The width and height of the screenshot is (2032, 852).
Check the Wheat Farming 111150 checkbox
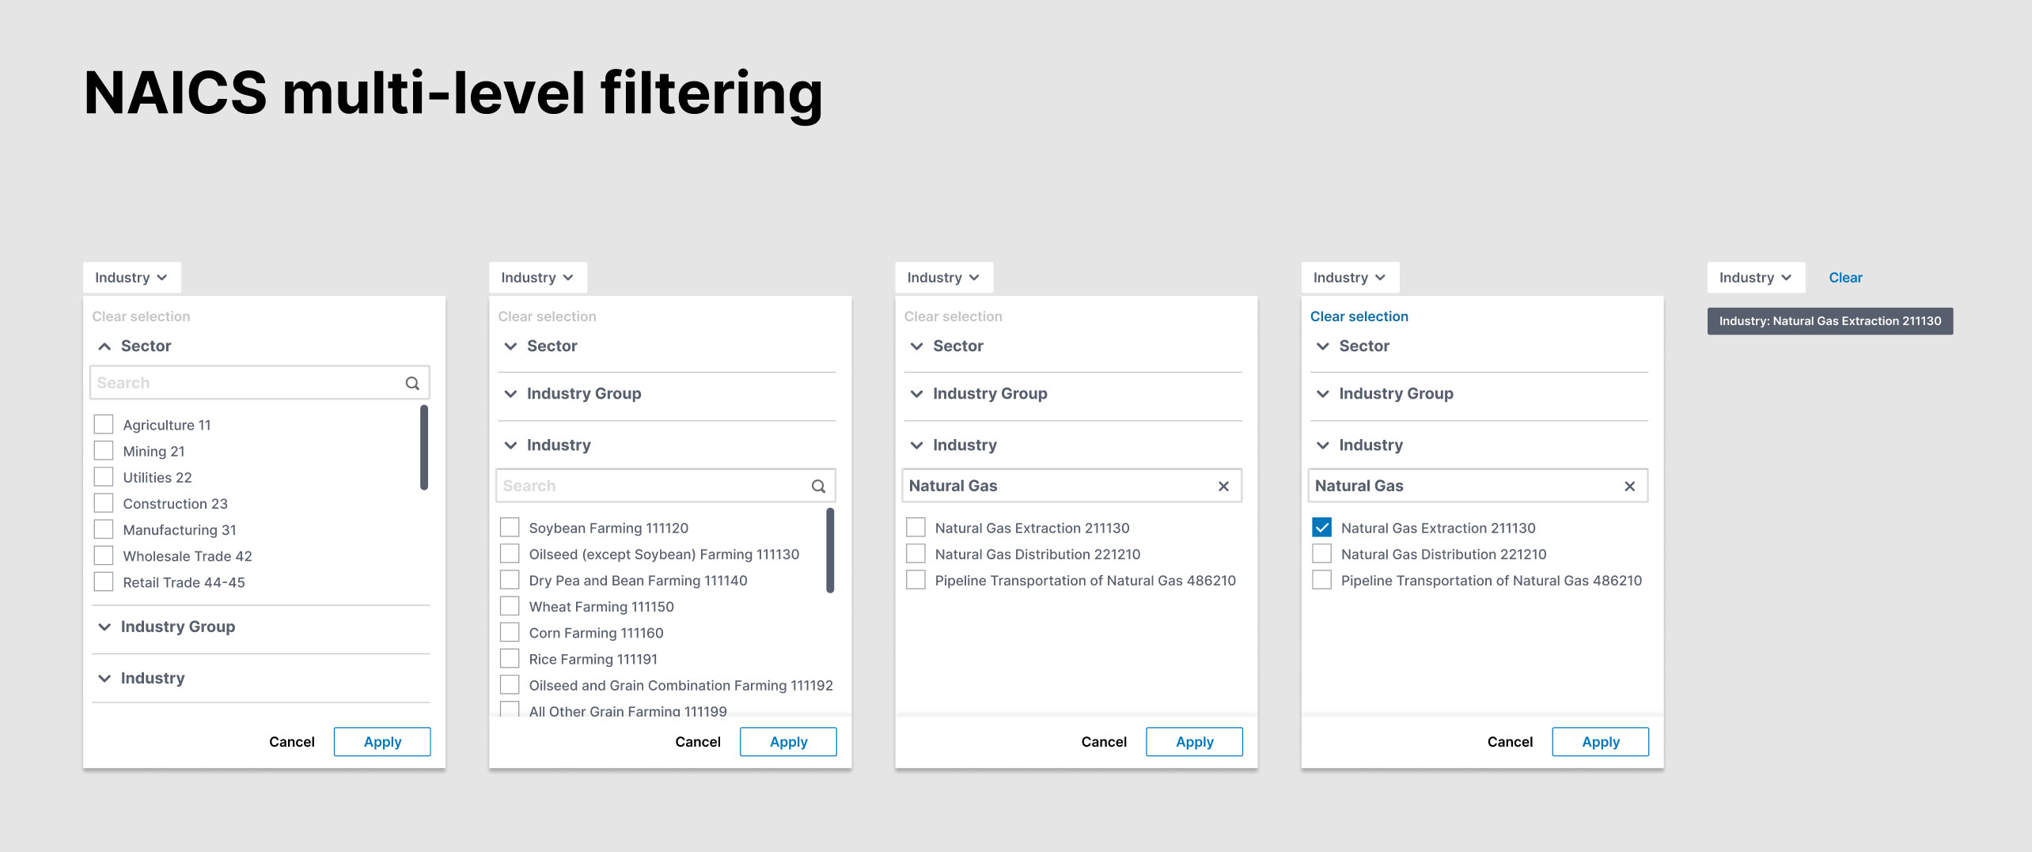click(x=510, y=606)
